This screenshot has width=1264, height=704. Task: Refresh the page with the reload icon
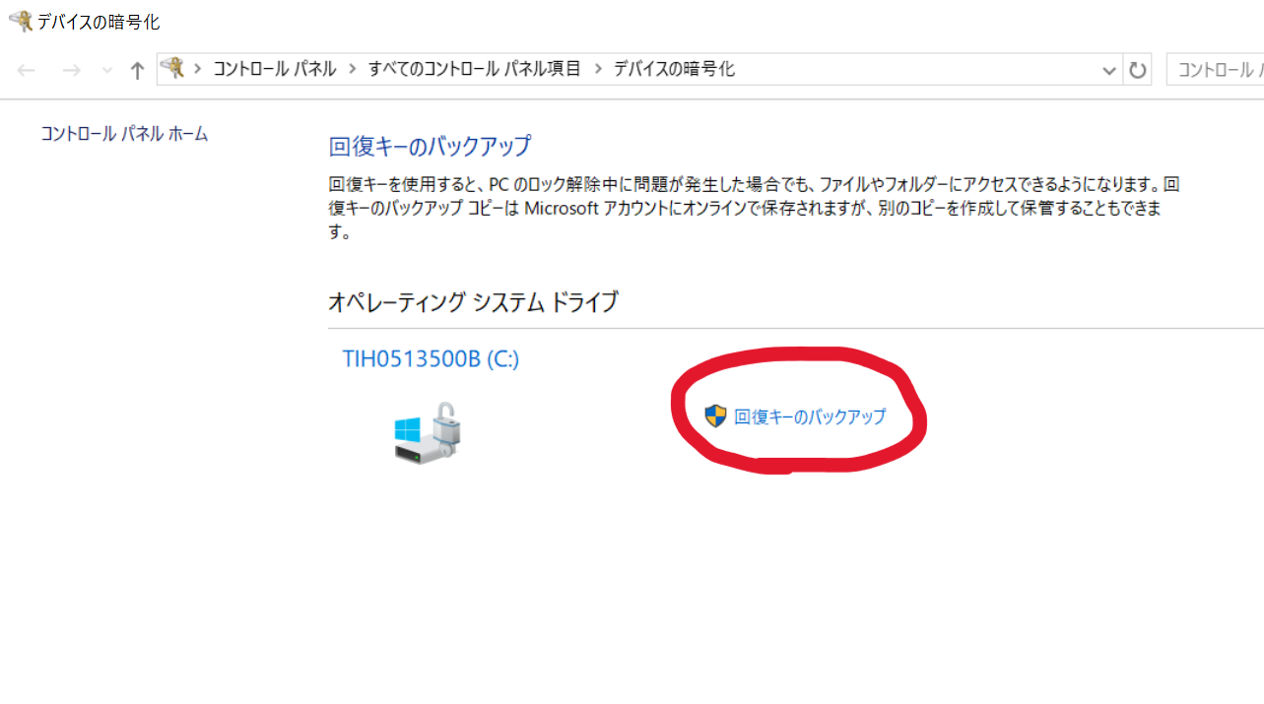coord(1138,70)
